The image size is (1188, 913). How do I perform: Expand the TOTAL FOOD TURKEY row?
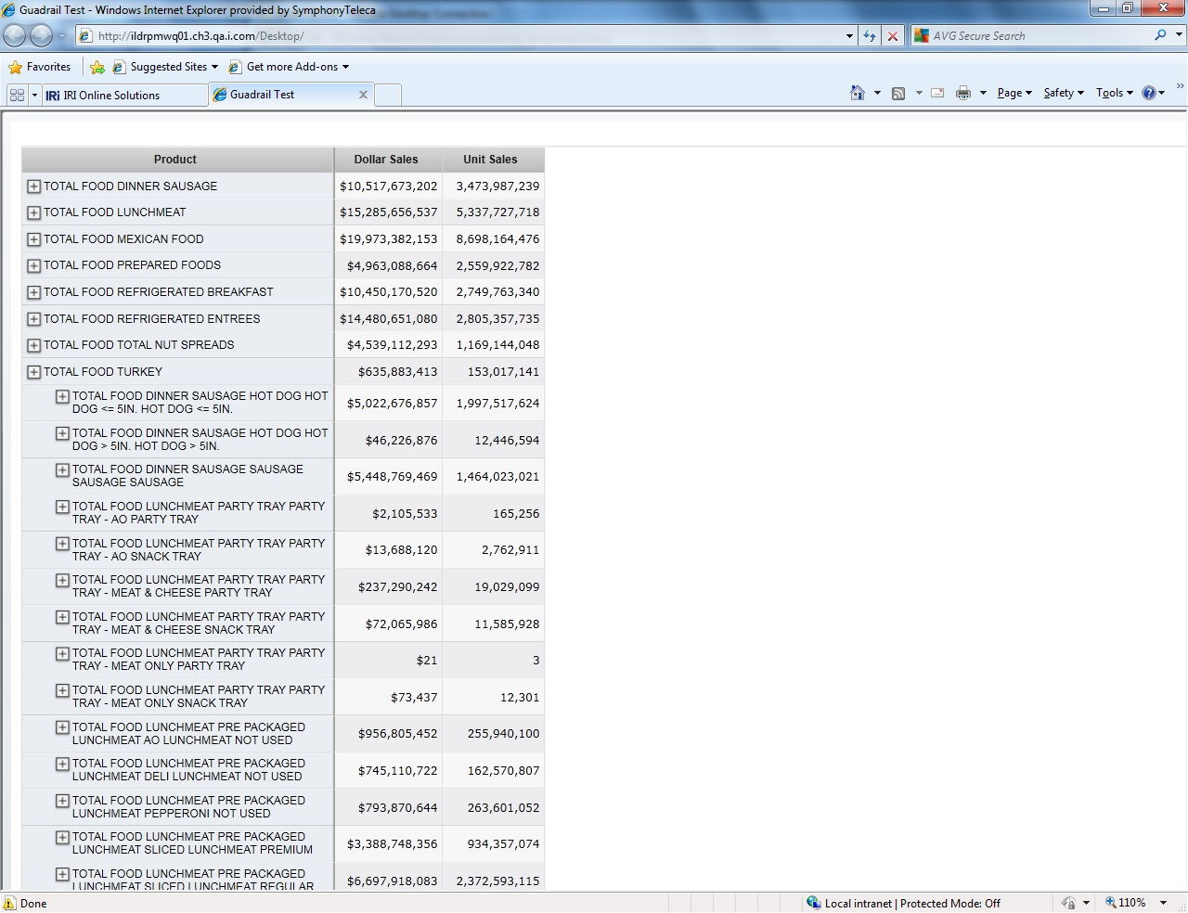click(x=34, y=372)
